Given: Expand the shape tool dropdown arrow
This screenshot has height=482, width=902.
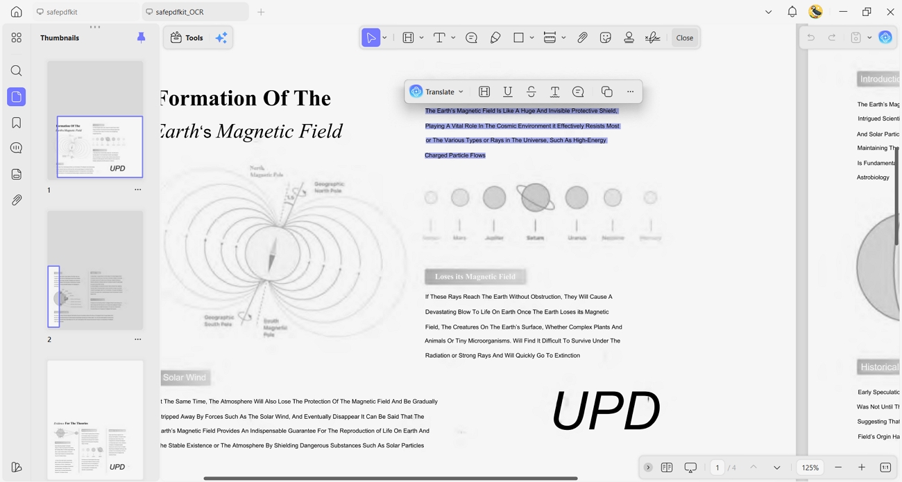Looking at the screenshot, I should [x=531, y=38].
